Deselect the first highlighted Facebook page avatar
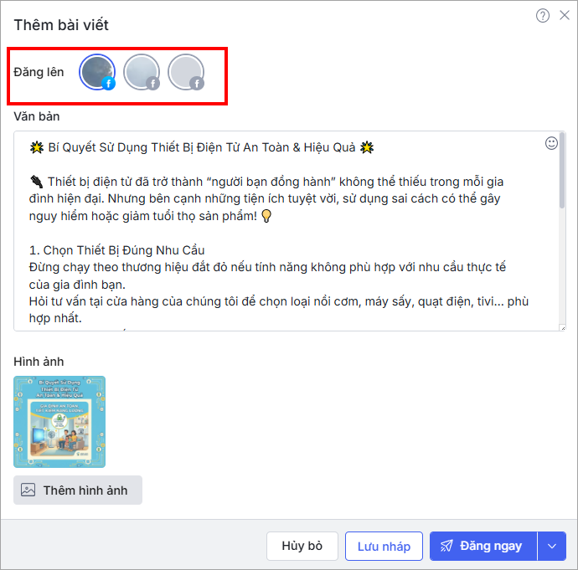 pyautogui.click(x=97, y=72)
